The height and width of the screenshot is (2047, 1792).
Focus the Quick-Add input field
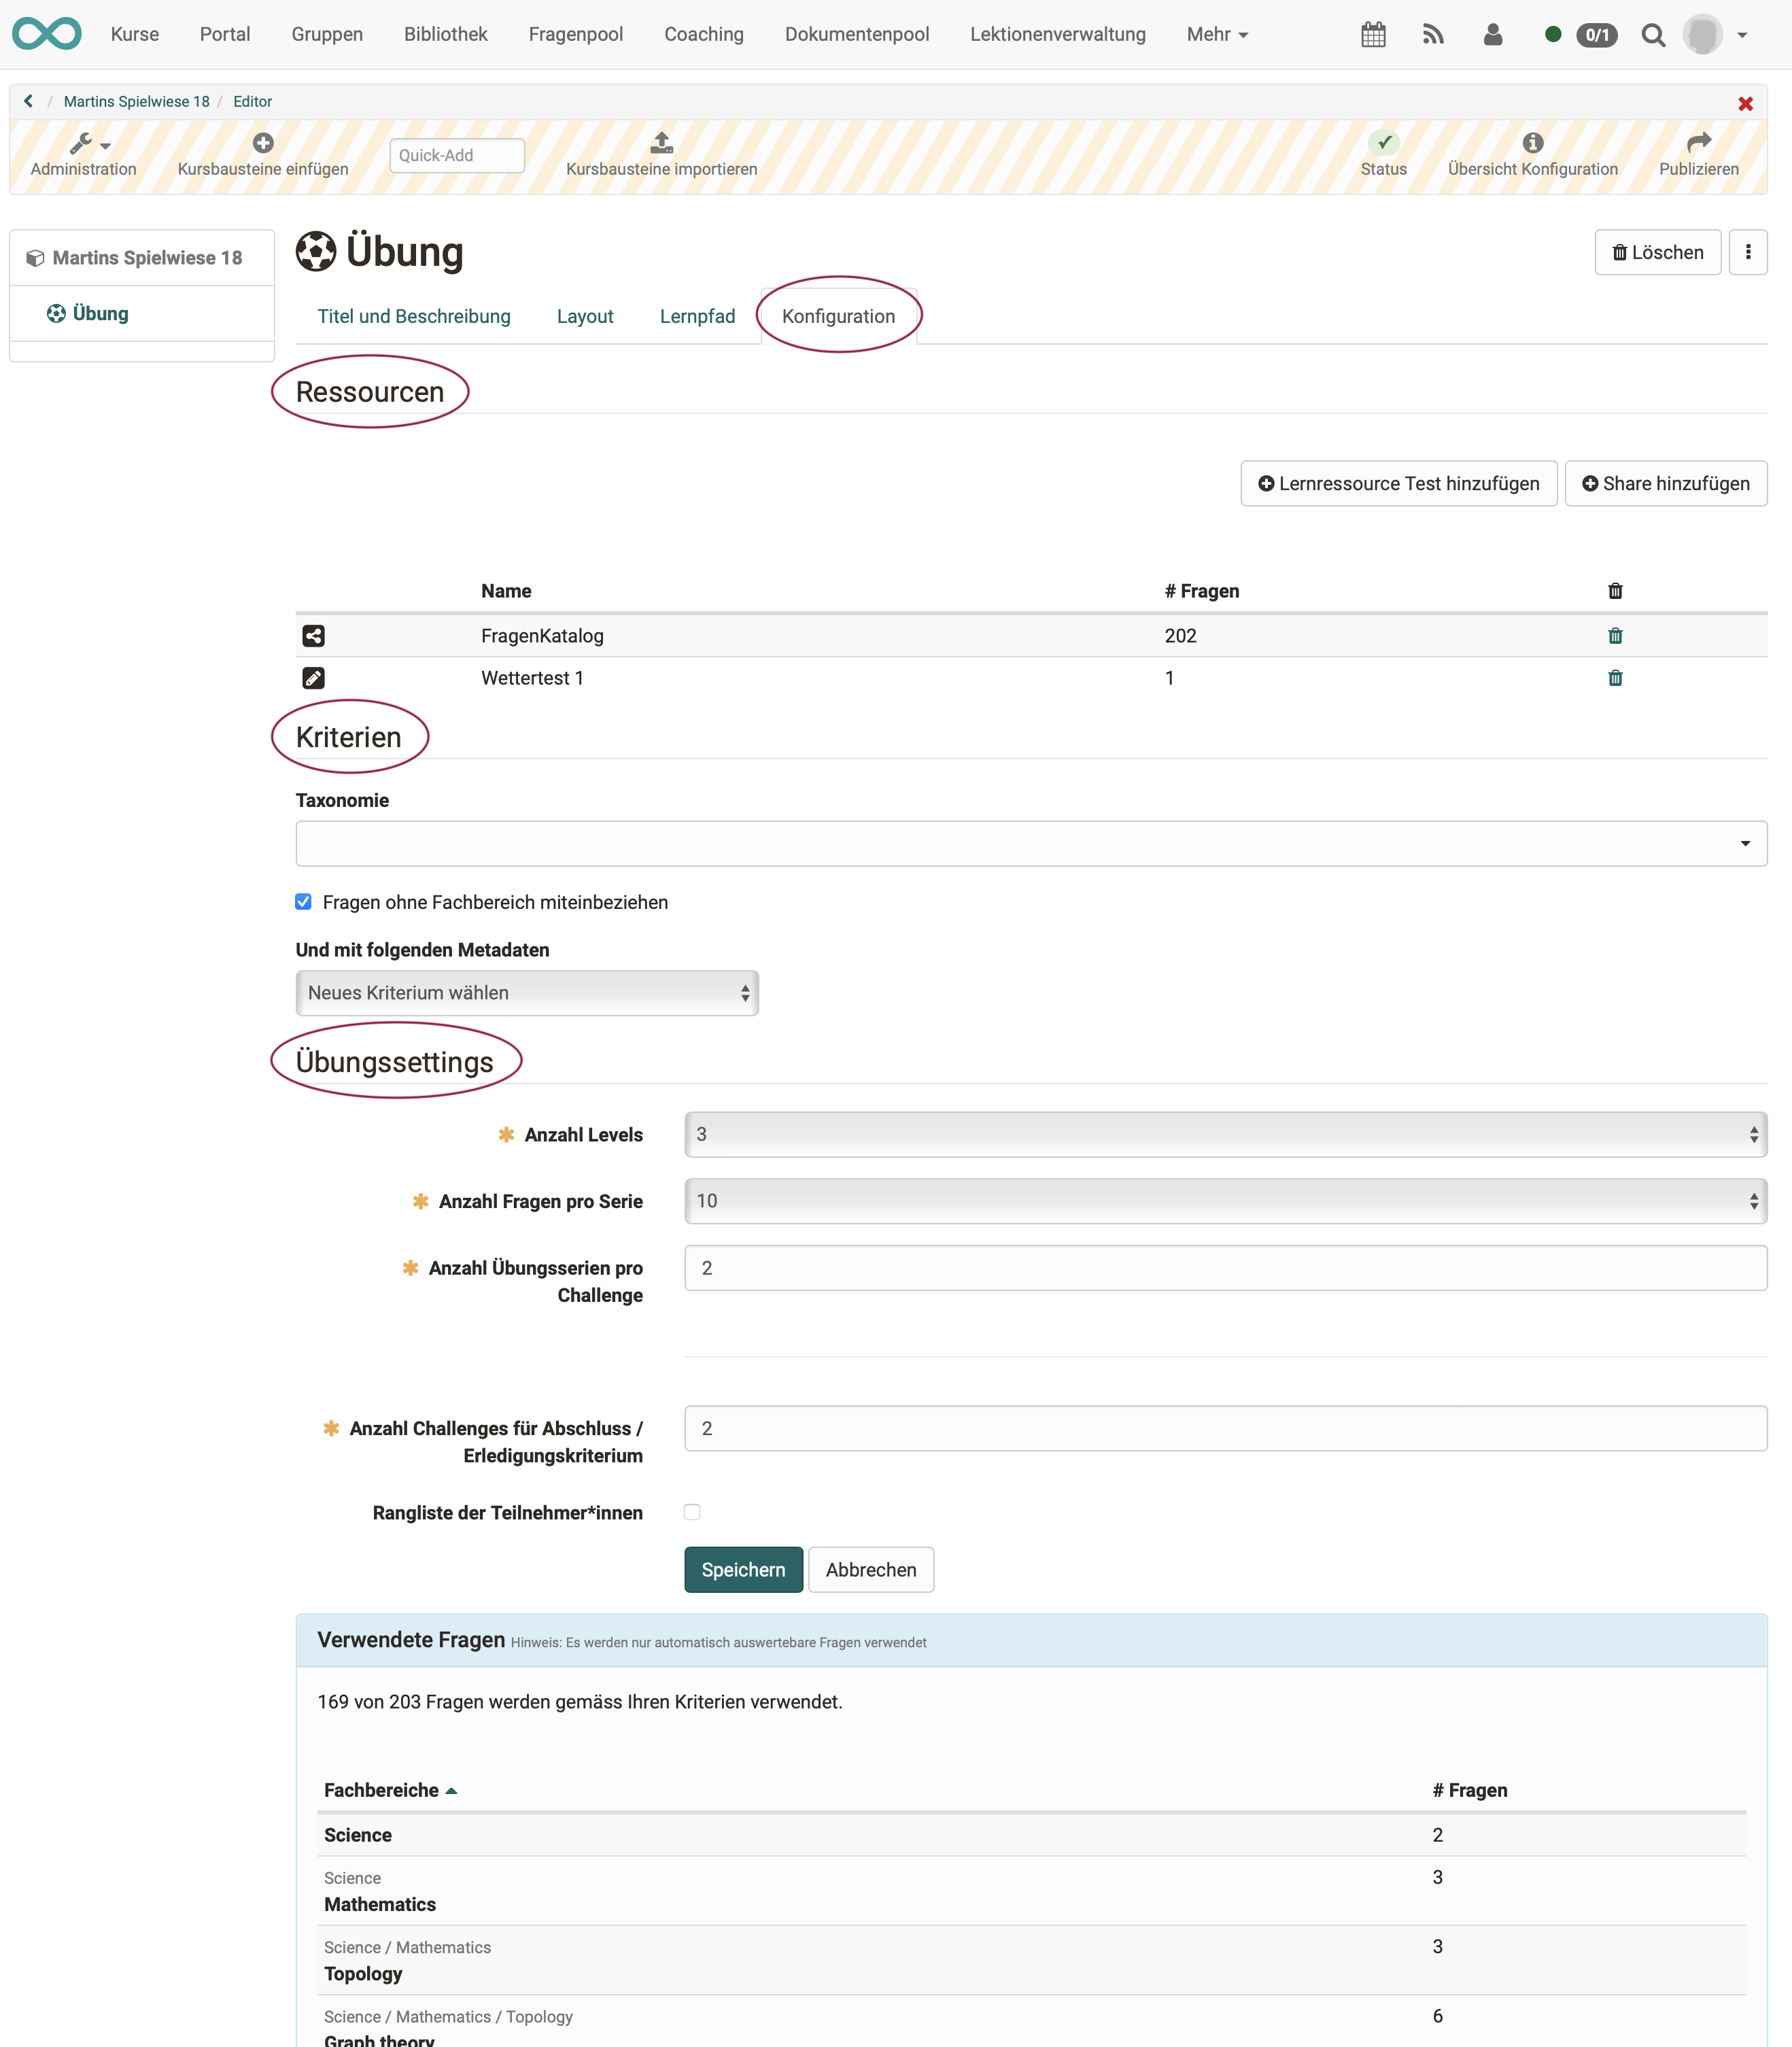click(457, 155)
